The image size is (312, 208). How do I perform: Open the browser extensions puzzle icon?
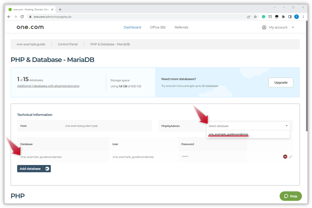283,17
